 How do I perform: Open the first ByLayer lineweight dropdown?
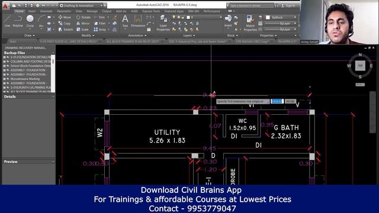[280, 24]
